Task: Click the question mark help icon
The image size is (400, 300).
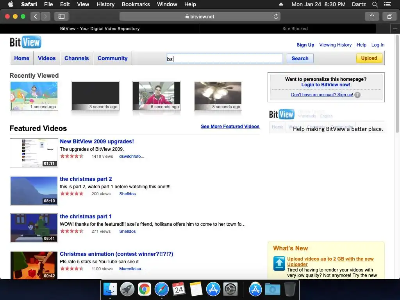Action: point(357,95)
